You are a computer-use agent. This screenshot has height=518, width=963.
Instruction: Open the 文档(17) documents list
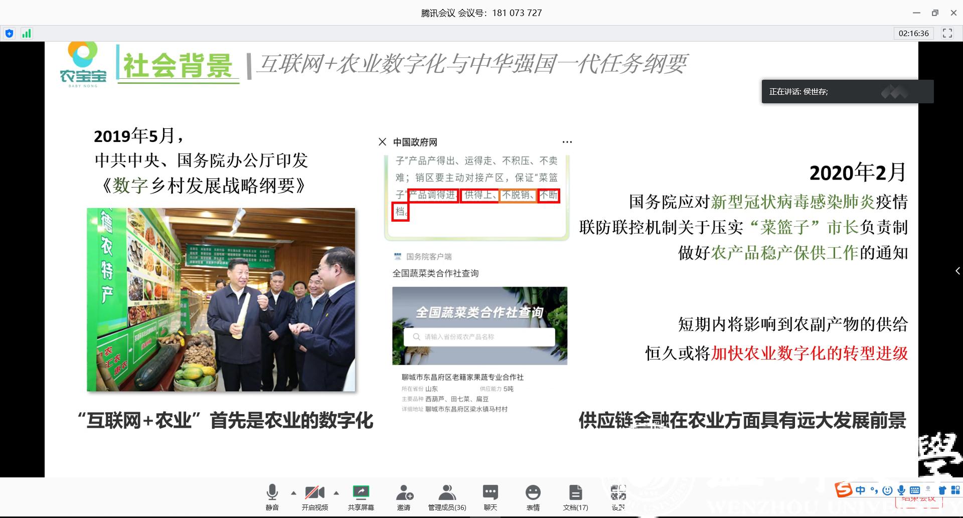(x=575, y=496)
